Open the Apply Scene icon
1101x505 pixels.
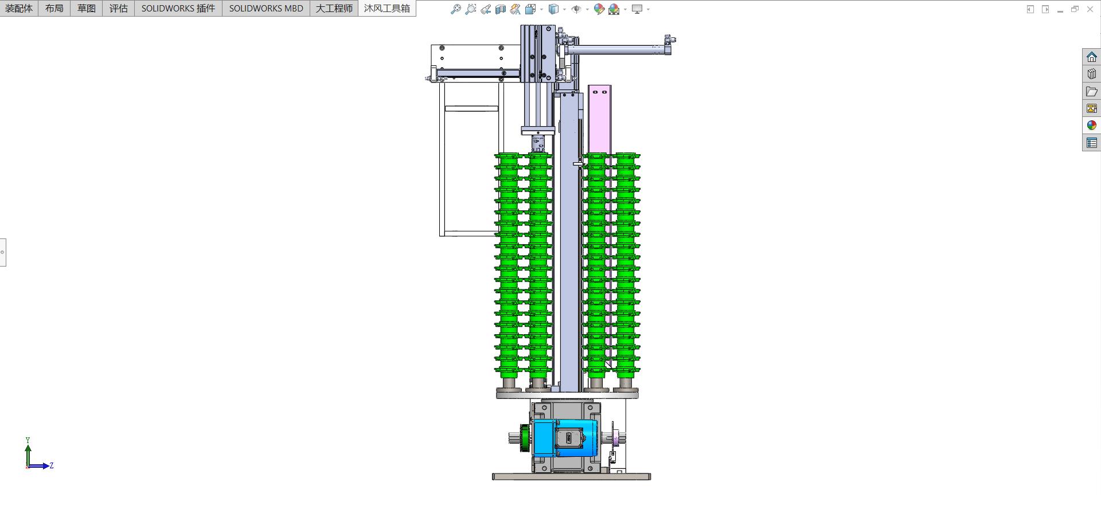(614, 9)
